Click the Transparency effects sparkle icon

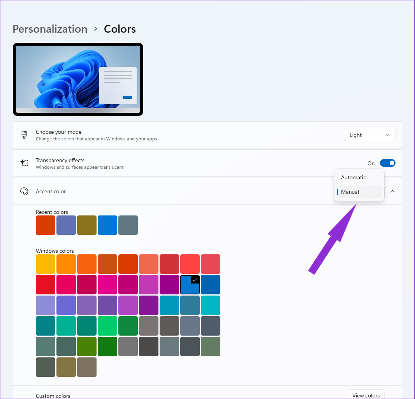point(24,163)
